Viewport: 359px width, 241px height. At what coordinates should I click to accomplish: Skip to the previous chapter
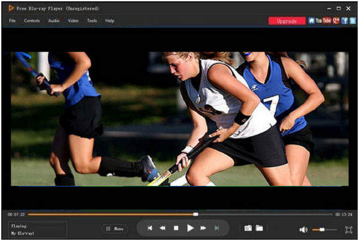(x=150, y=228)
